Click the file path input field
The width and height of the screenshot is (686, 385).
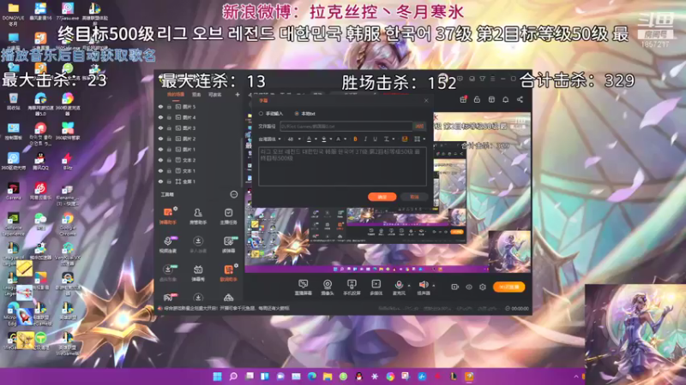(346, 126)
